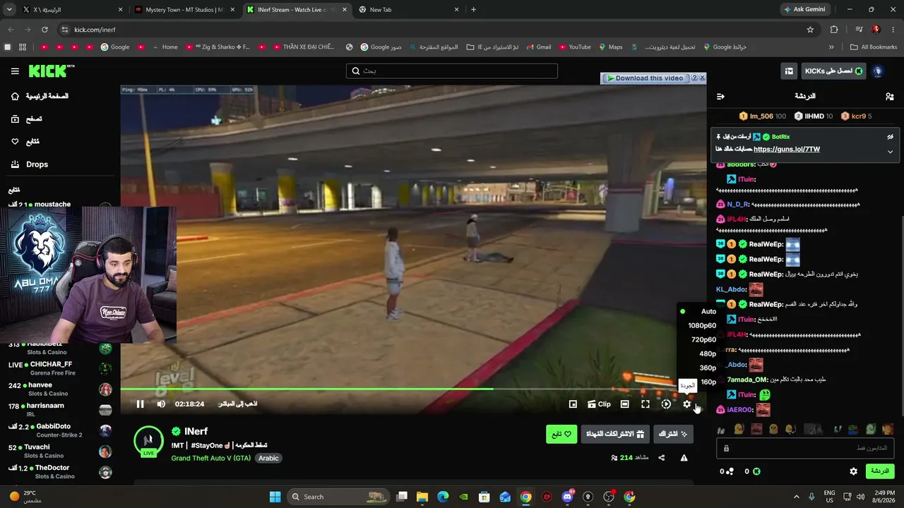Focus the Kick search box
904x508 pixels.
[452, 71]
